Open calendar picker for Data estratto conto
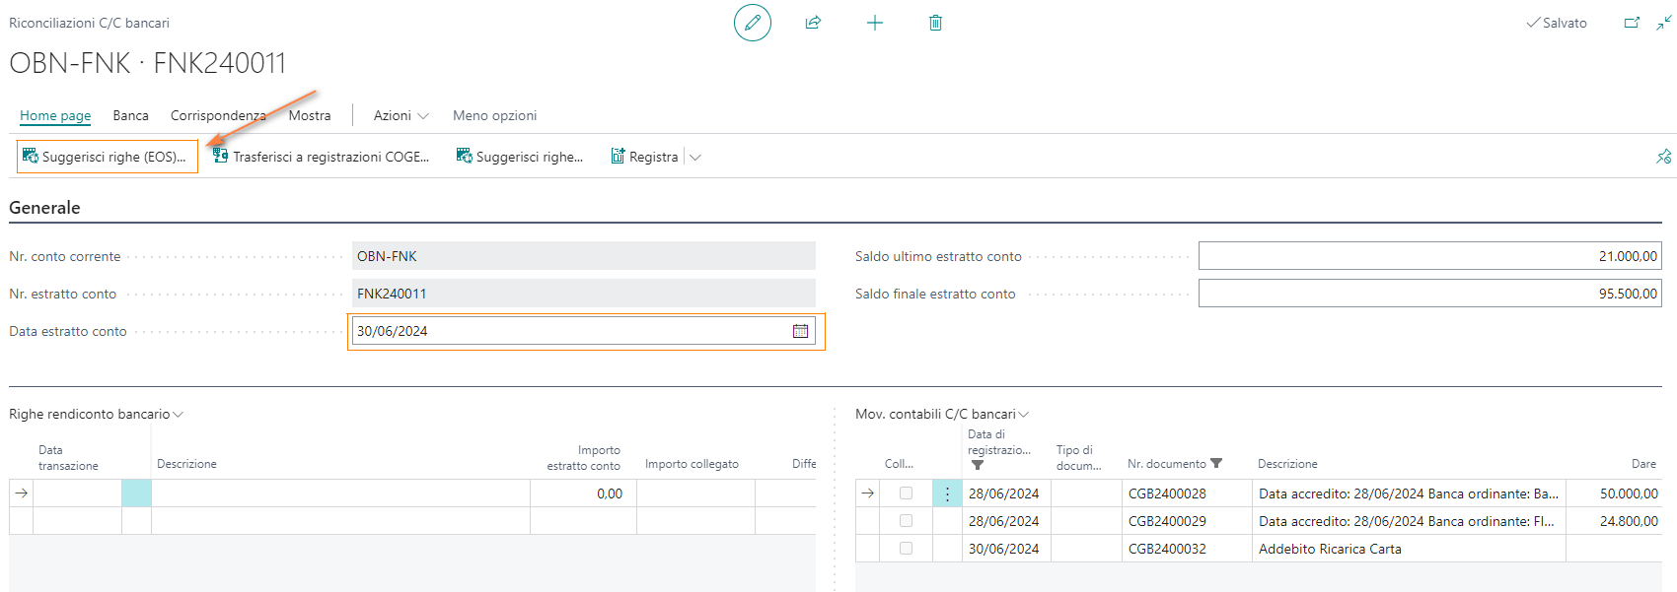This screenshot has height=592, width=1677. 800,331
